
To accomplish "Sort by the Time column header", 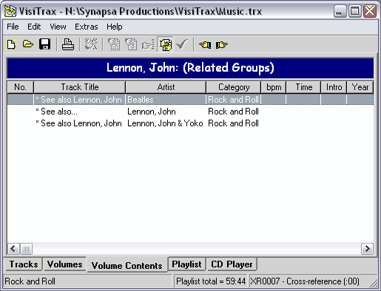I will [303, 87].
